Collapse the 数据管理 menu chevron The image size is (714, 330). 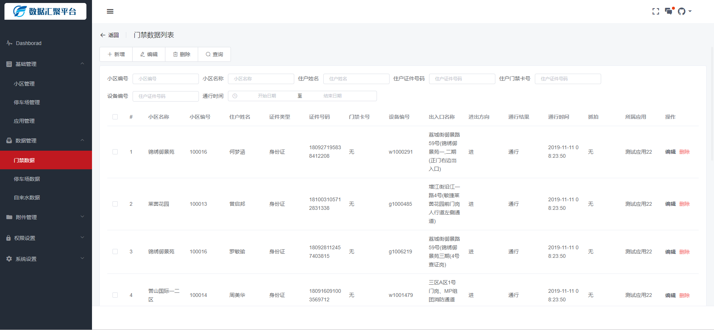(82, 140)
